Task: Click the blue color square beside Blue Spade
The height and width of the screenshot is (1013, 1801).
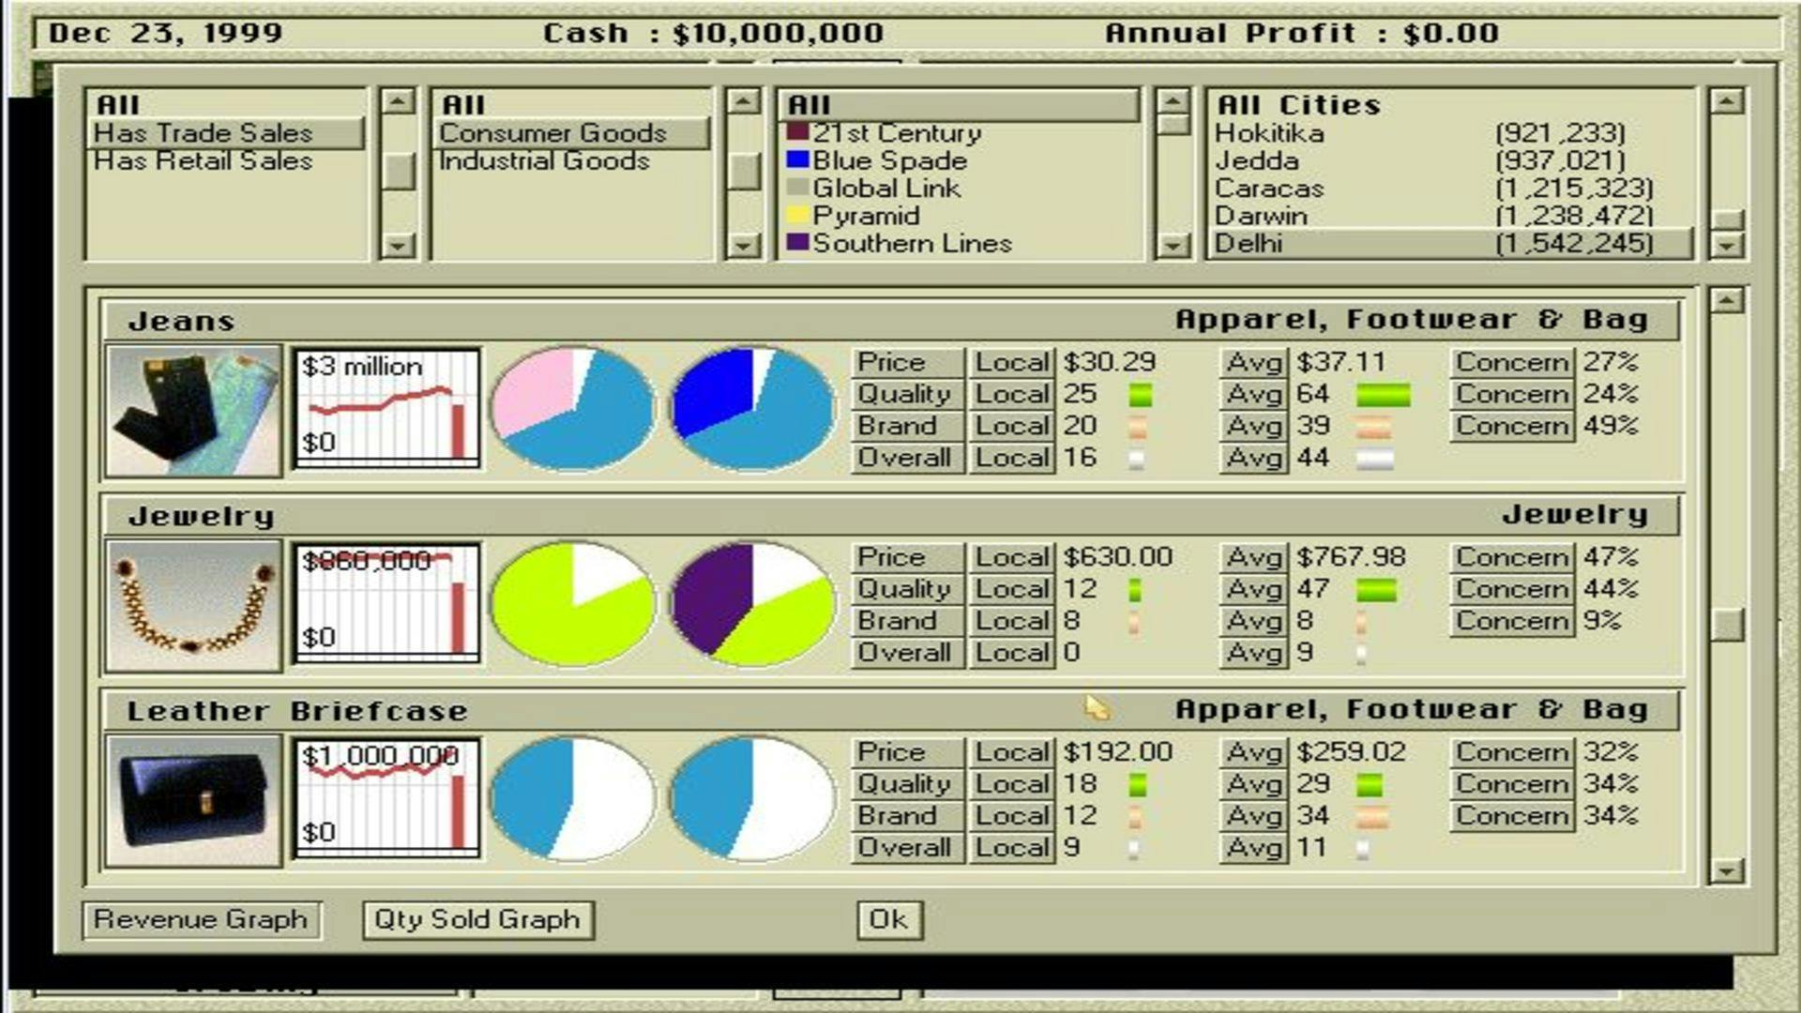Action: pos(797,160)
